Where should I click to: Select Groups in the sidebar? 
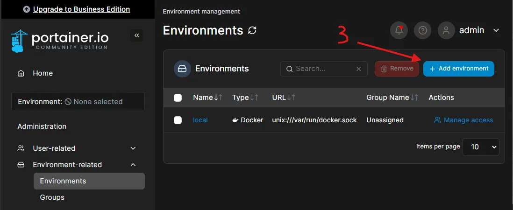(52, 197)
